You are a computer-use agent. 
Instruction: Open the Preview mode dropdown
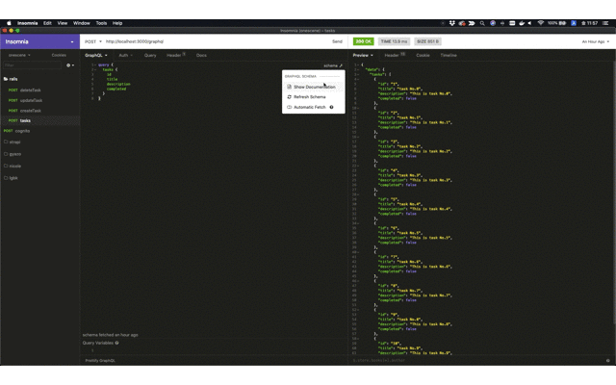(364, 55)
